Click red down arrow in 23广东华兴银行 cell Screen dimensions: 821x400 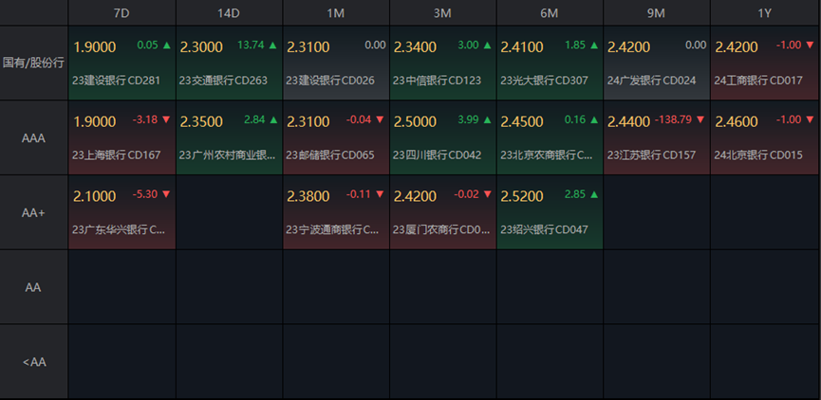tap(167, 194)
